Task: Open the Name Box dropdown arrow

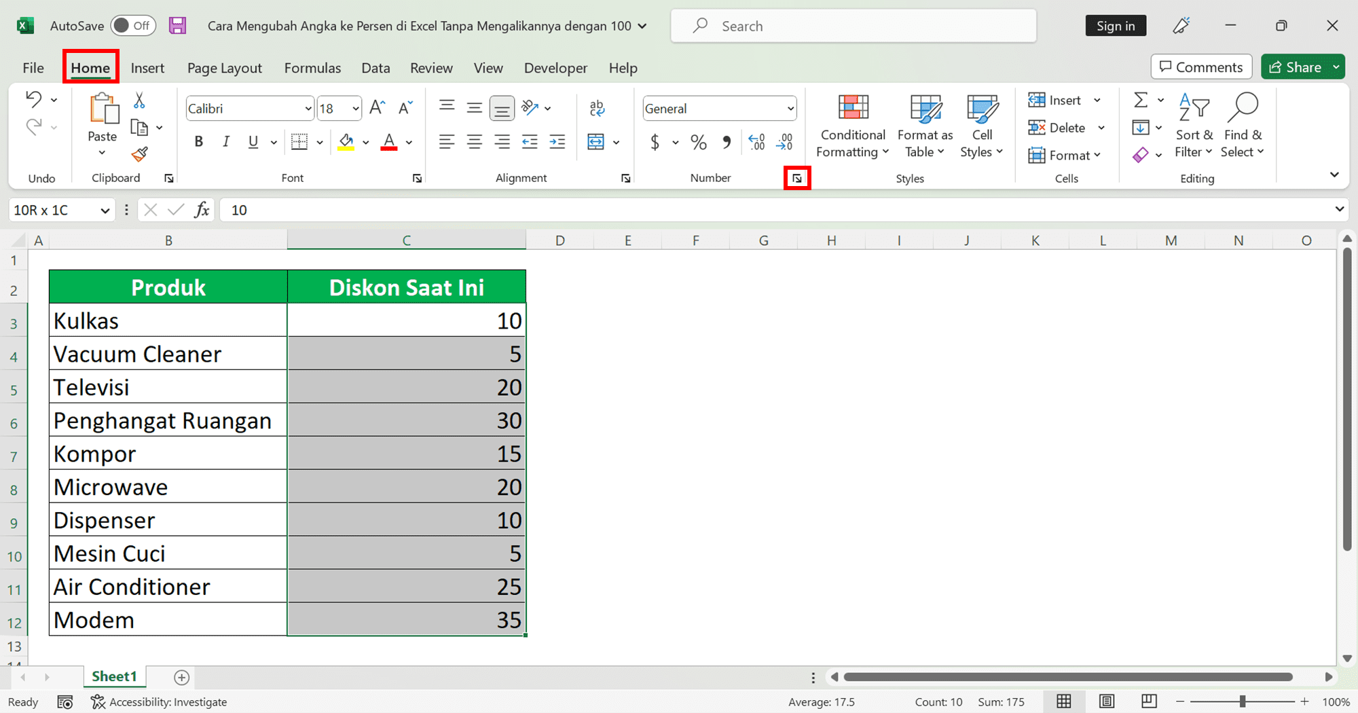Action: tap(105, 211)
